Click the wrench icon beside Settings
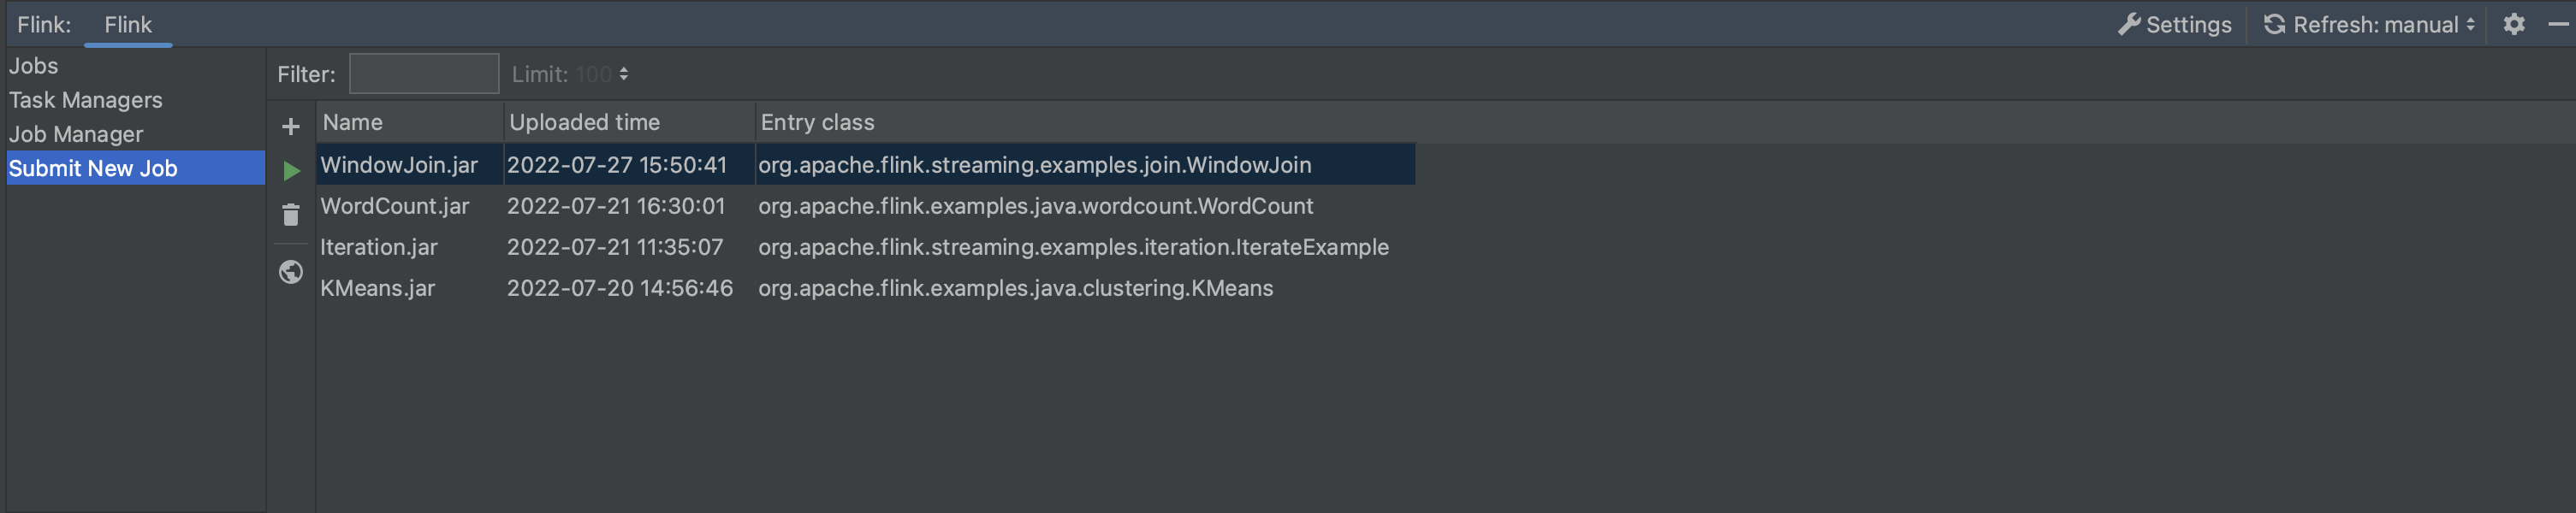The image size is (2576, 513). point(2129,24)
